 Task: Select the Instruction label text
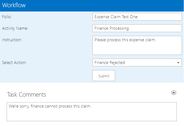pos(12,40)
